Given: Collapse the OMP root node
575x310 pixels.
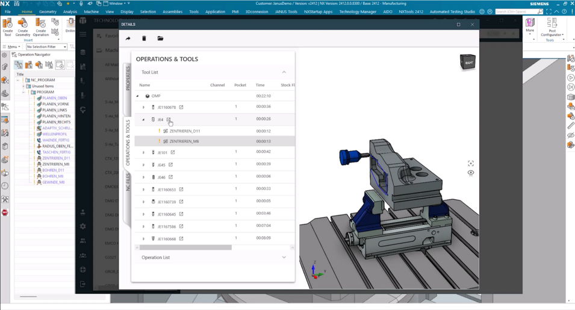Looking at the screenshot, I should [138, 96].
